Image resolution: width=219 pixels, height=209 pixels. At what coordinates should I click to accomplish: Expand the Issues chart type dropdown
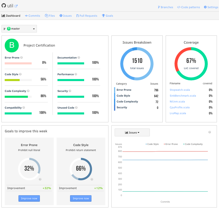tap(132, 133)
